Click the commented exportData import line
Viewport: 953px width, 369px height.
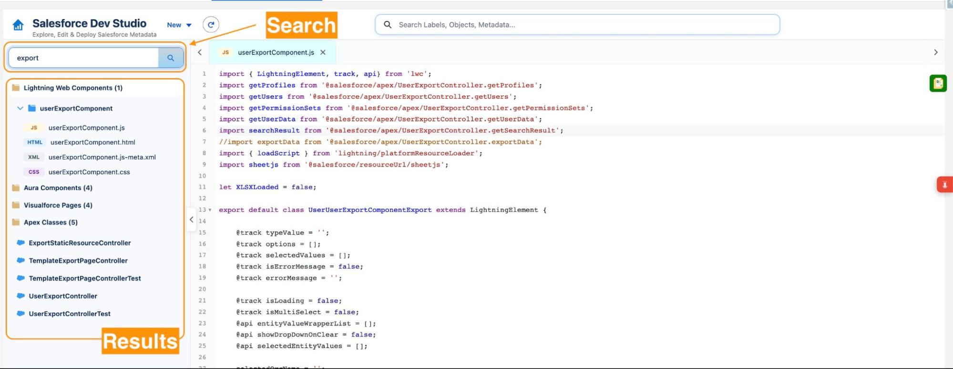coord(380,142)
